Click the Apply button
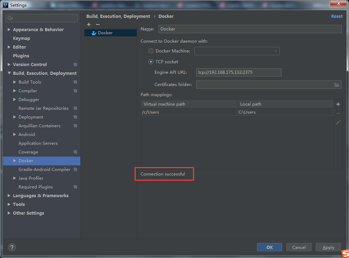 coord(328,247)
